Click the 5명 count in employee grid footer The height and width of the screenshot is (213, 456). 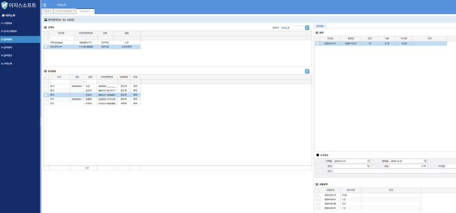pos(87,168)
